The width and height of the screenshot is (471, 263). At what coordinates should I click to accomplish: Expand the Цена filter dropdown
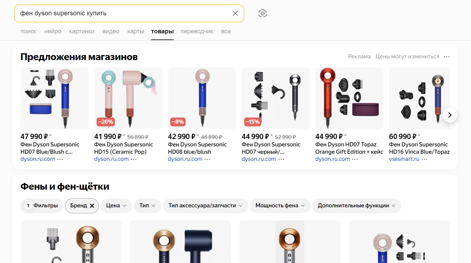(116, 206)
